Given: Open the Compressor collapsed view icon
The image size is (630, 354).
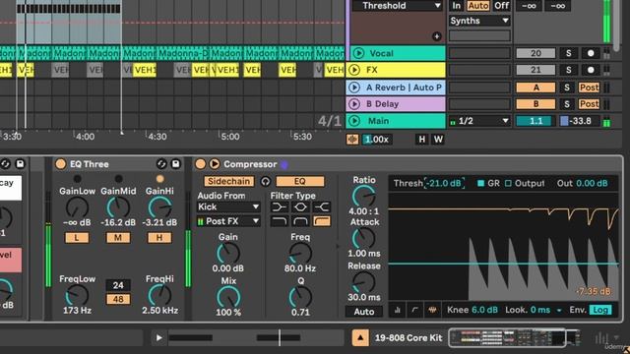Looking at the screenshot, I should tap(398, 310).
